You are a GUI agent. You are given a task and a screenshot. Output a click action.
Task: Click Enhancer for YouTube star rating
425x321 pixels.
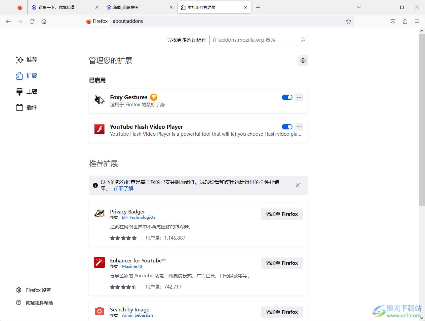pyautogui.click(x=123, y=287)
